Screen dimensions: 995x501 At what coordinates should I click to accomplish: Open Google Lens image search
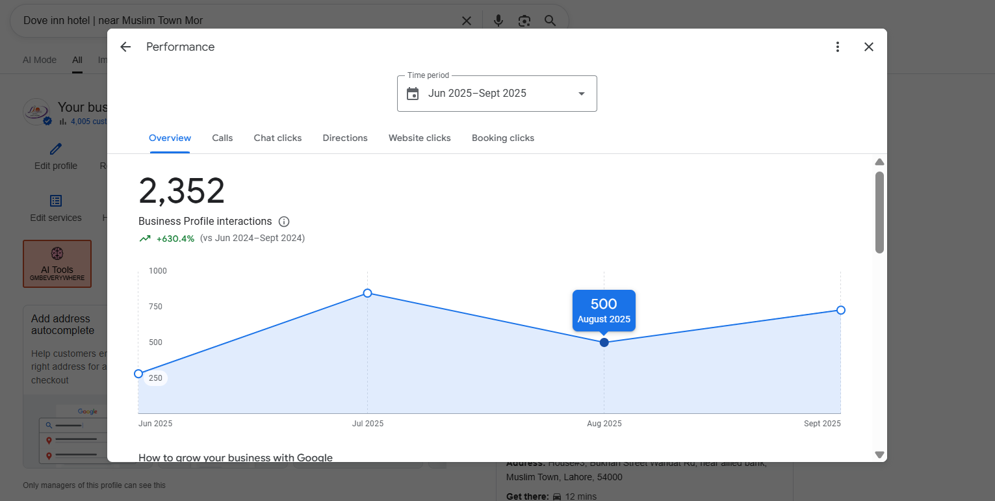(x=524, y=21)
